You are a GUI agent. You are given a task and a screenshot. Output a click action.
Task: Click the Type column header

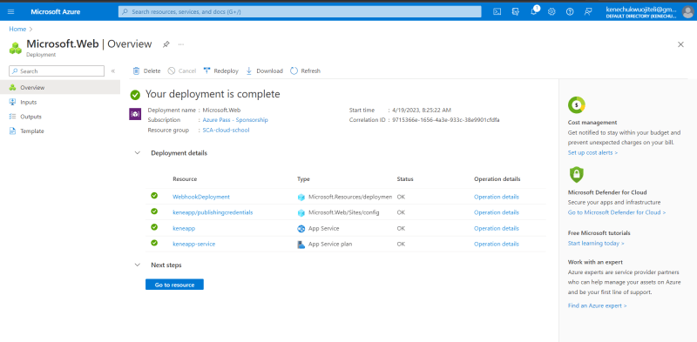pyautogui.click(x=303, y=179)
